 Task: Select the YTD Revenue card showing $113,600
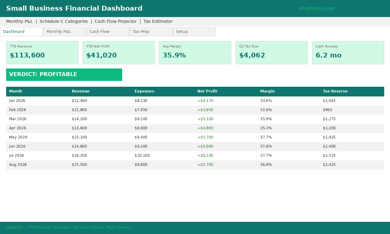click(42, 53)
